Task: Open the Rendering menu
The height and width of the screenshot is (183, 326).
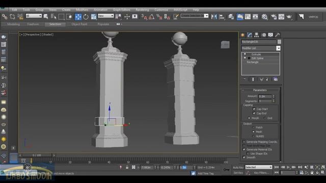Action: click(x=142, y=10)
